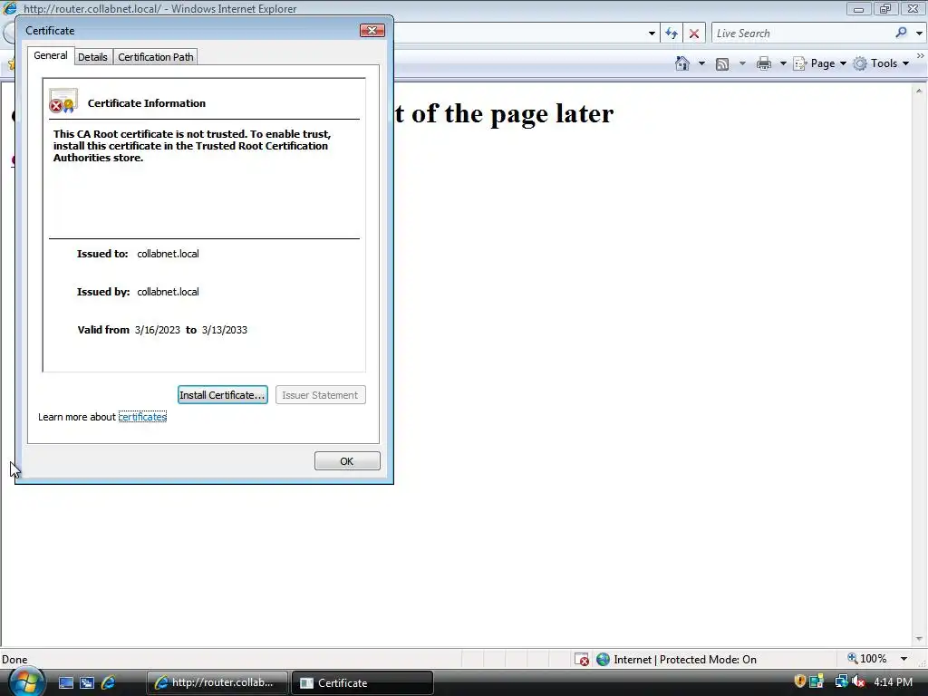Focus the Live Search input field
Screen dimensions: 928x696
pyautogui.click(x=802, y=34)
